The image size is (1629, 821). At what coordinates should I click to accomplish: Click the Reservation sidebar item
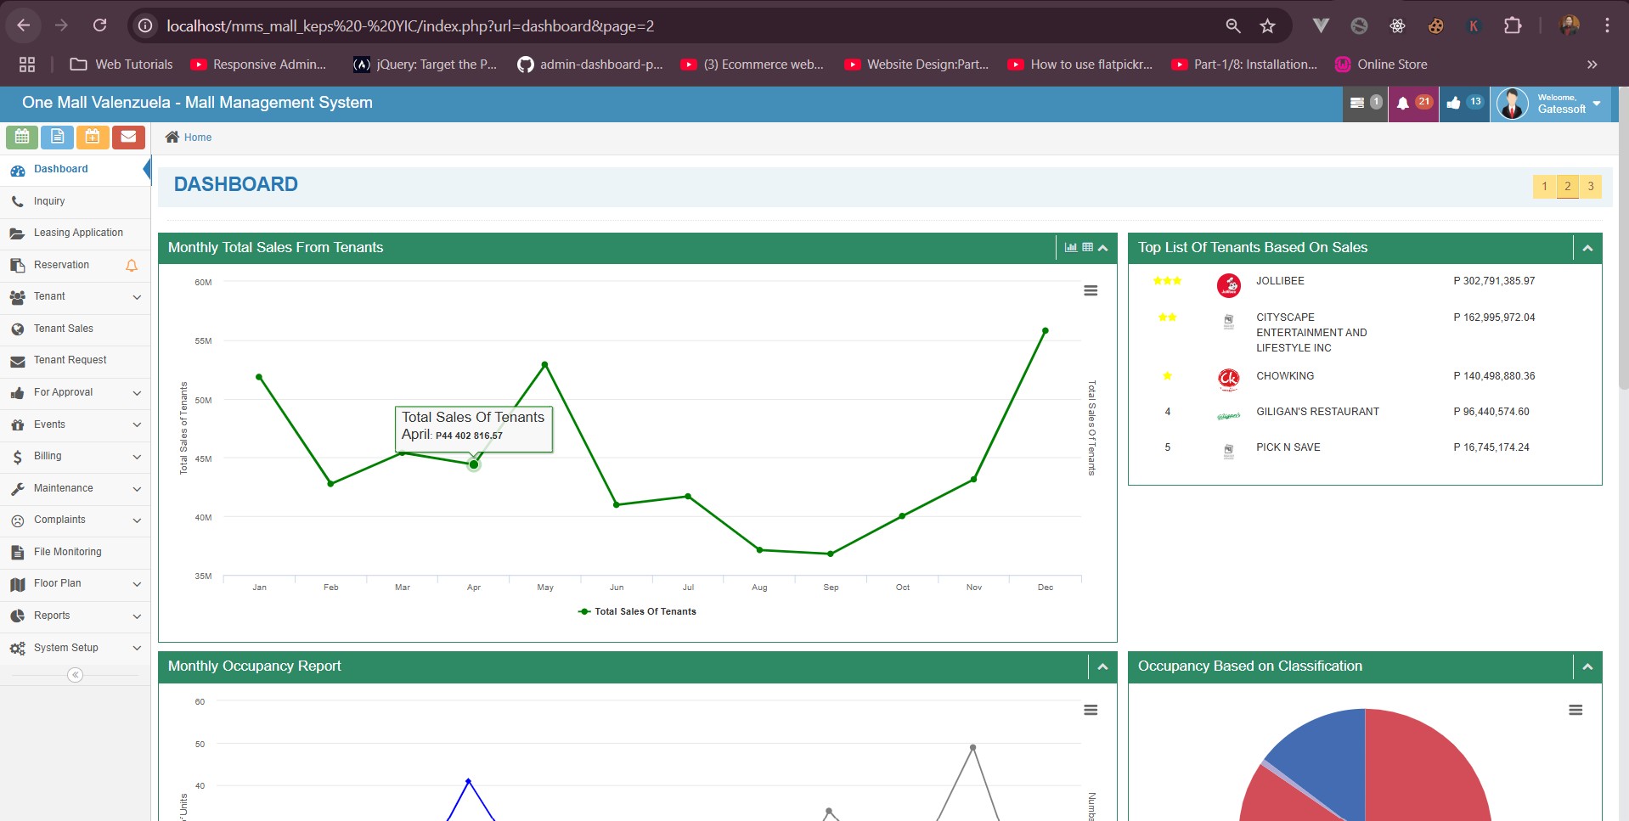(75, 265)
